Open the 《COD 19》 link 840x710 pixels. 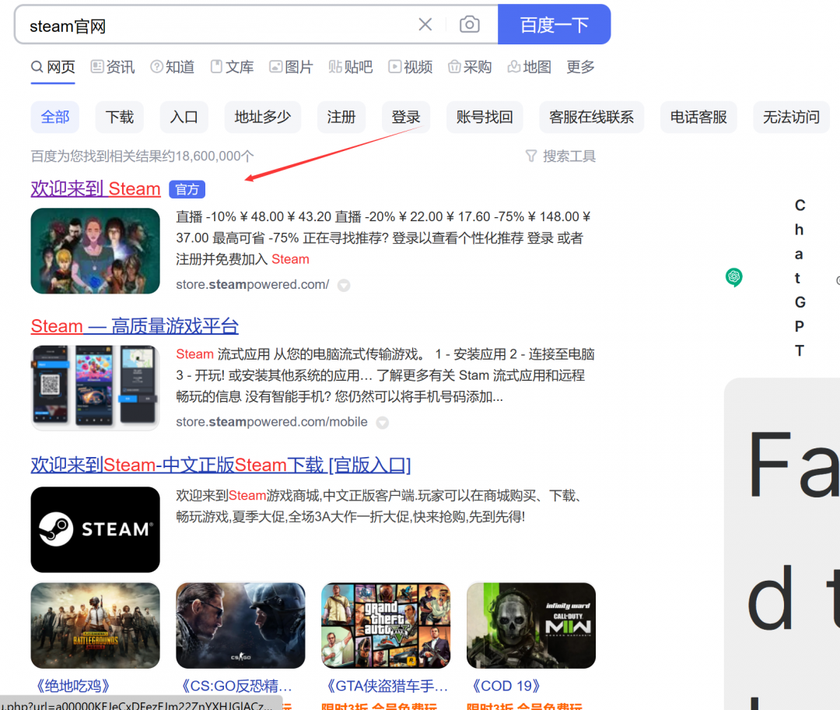pos(506,686)
